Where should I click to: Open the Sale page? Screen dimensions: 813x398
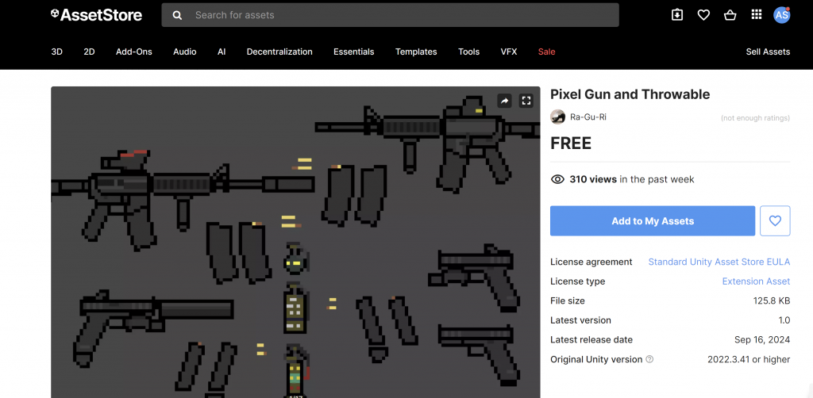click(546, 52)
